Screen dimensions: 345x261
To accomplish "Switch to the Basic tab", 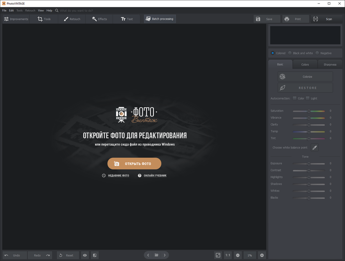I will point(280,64).
